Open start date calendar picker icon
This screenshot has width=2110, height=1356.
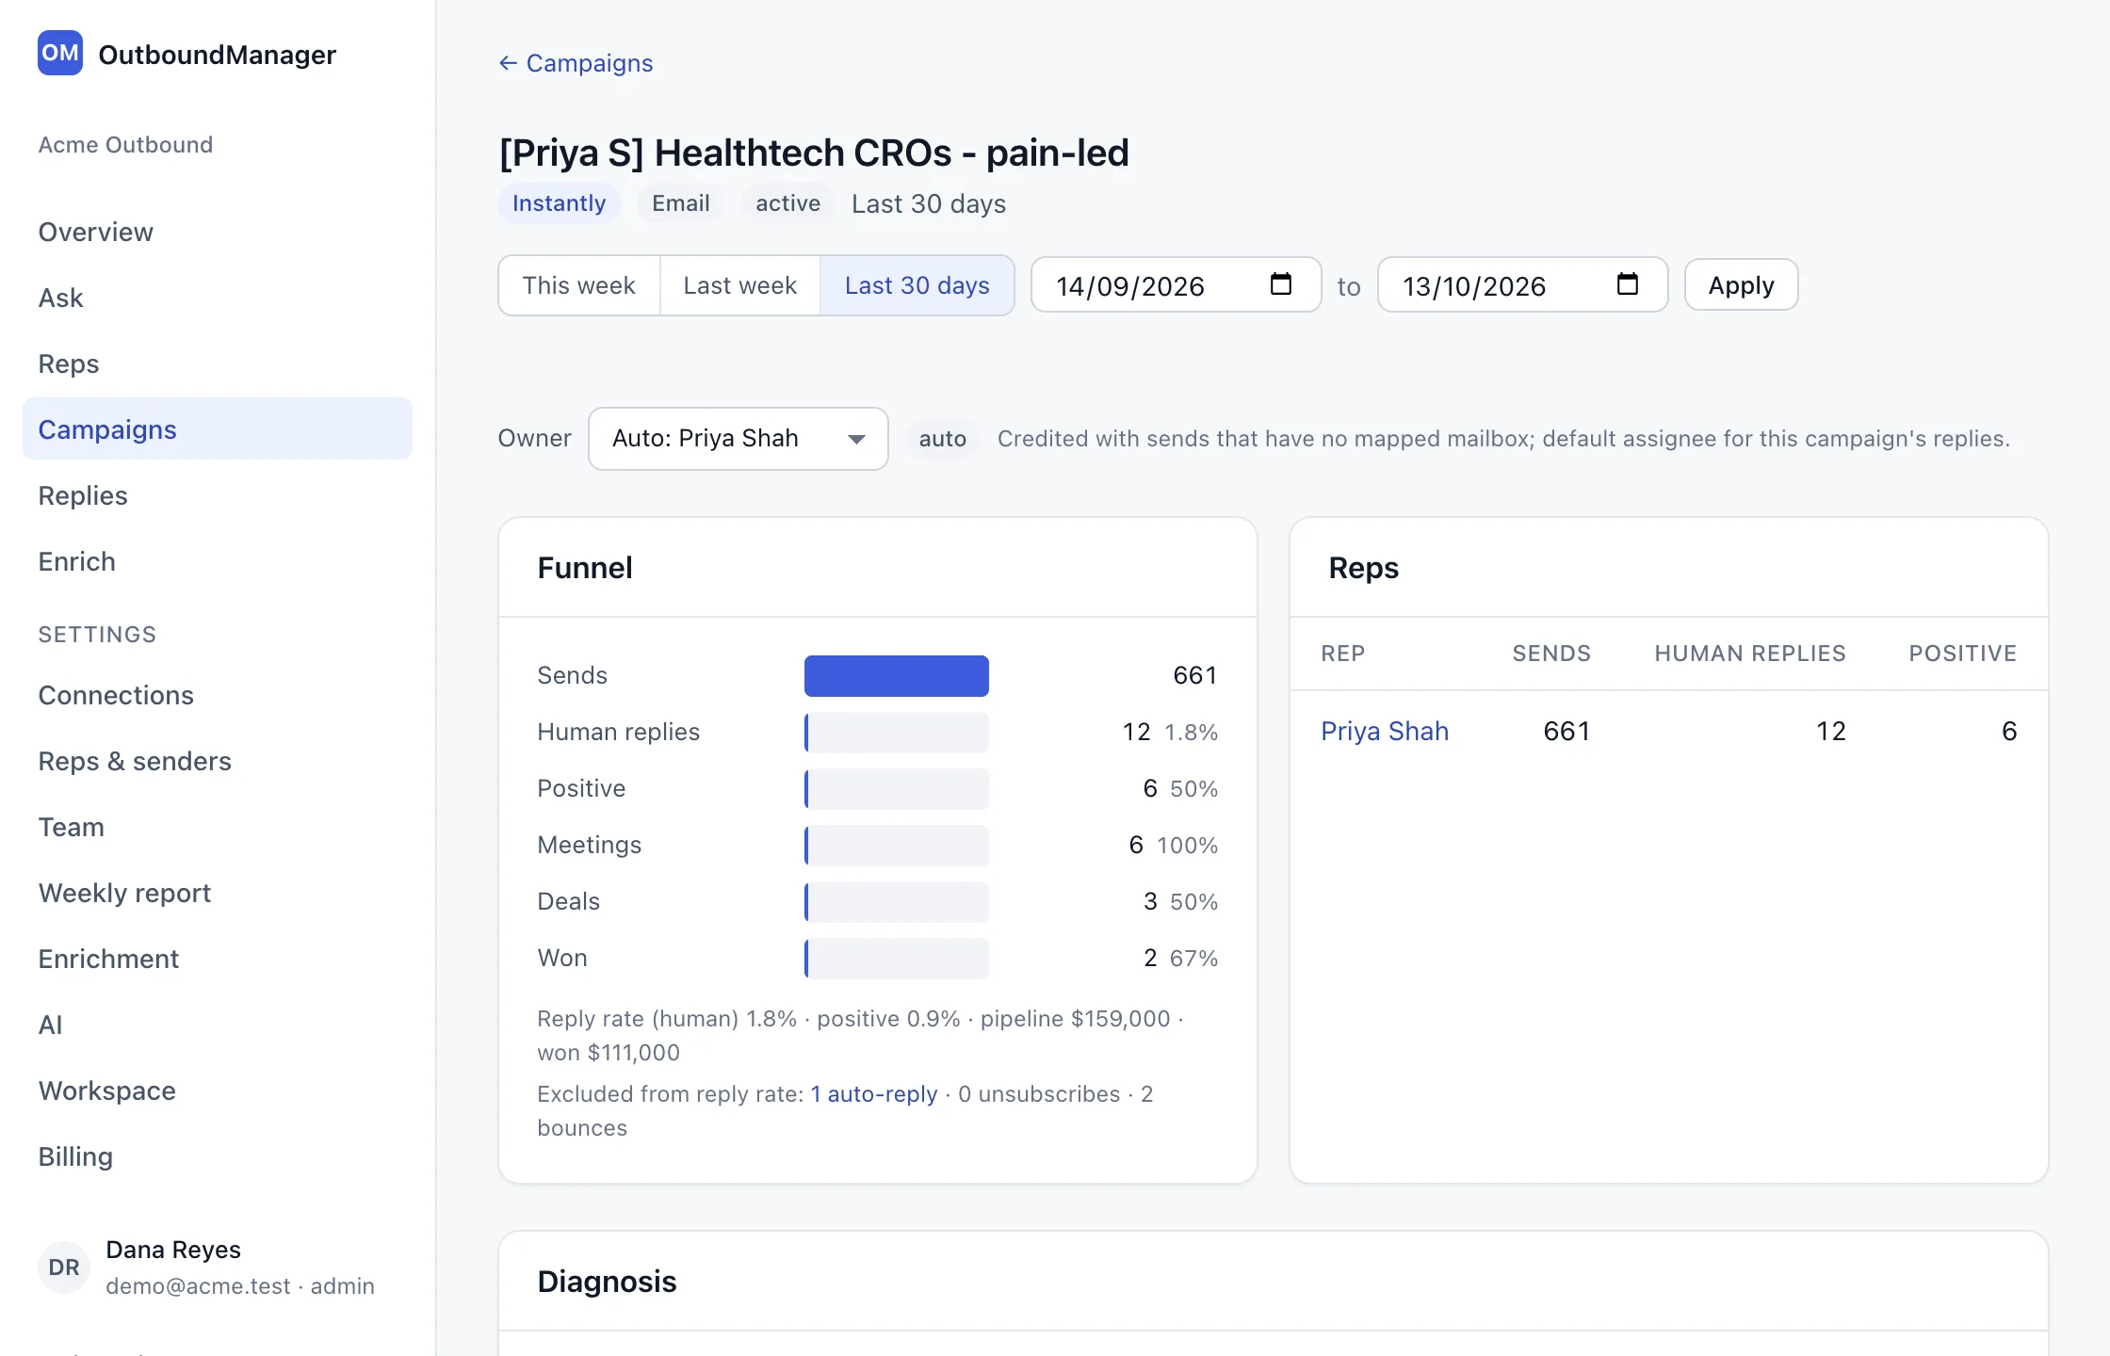pyautogui.click(x=1281, y=284)
